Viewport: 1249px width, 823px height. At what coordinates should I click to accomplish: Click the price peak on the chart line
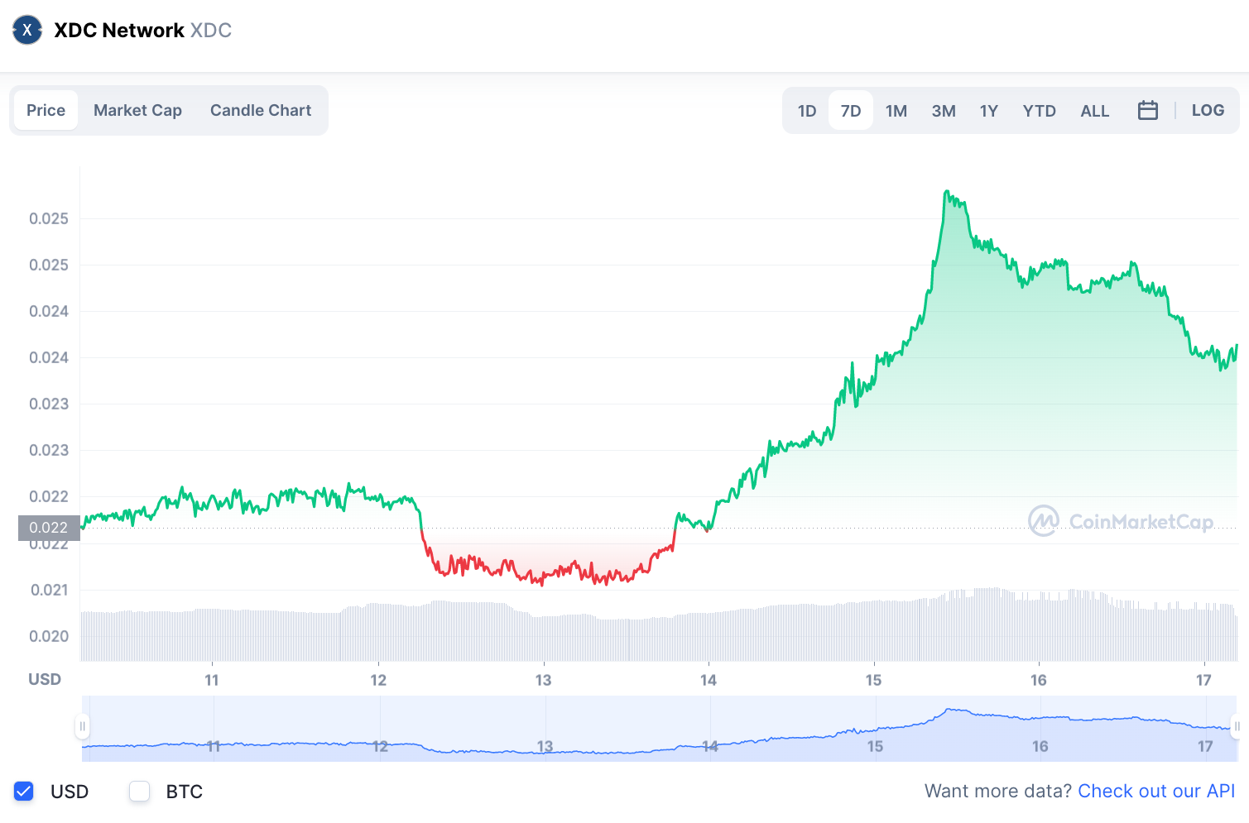(x=946, y=193)
